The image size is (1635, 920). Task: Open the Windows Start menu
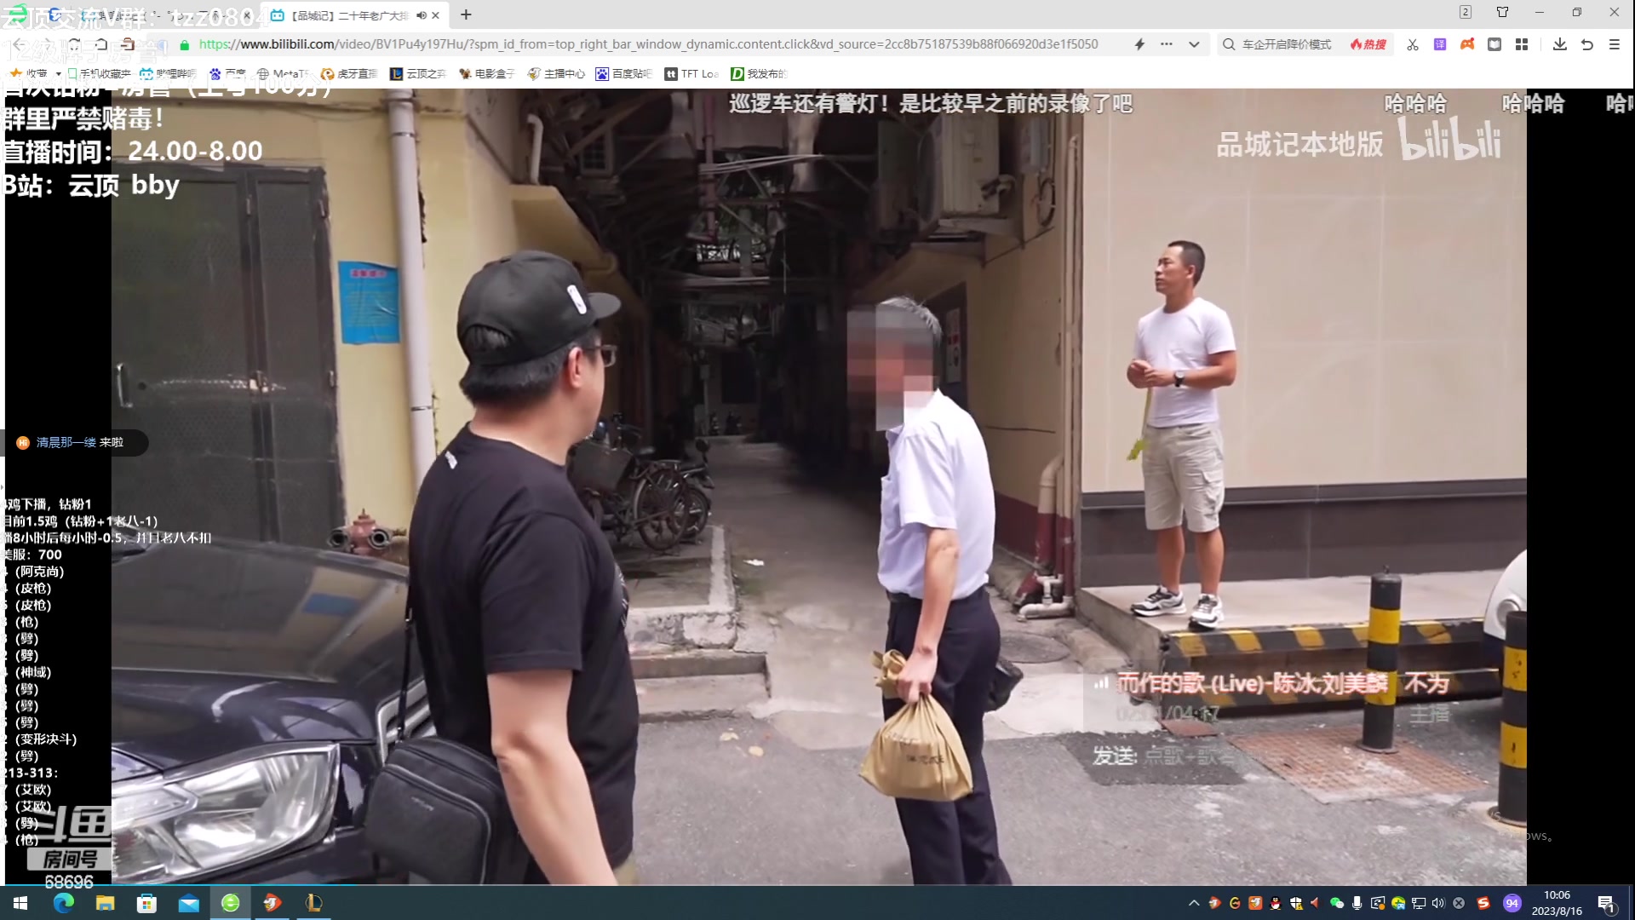click(20, 903)
